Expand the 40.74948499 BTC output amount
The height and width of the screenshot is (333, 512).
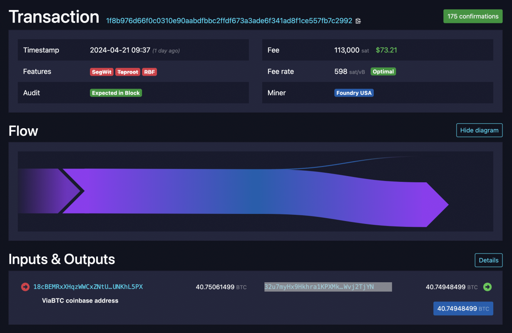463,308
